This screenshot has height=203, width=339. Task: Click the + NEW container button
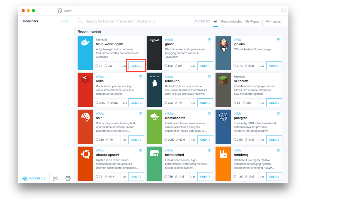pos(64,21)
